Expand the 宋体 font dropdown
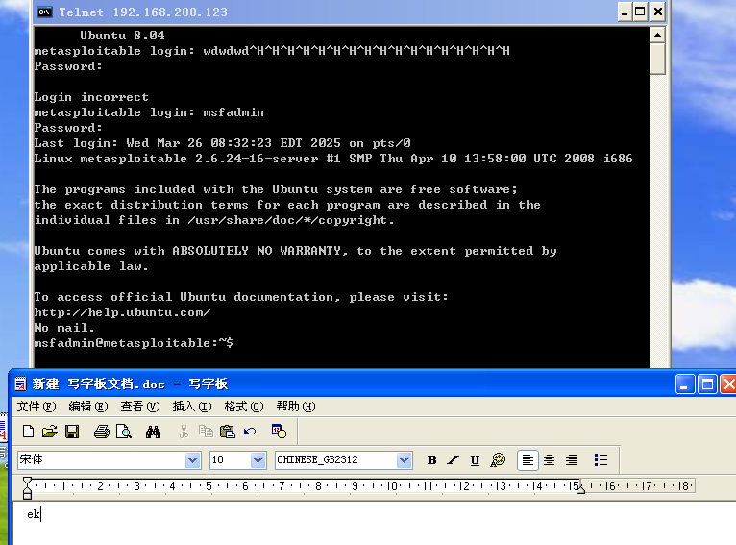The image size is (736, 545). coord(192,460)
